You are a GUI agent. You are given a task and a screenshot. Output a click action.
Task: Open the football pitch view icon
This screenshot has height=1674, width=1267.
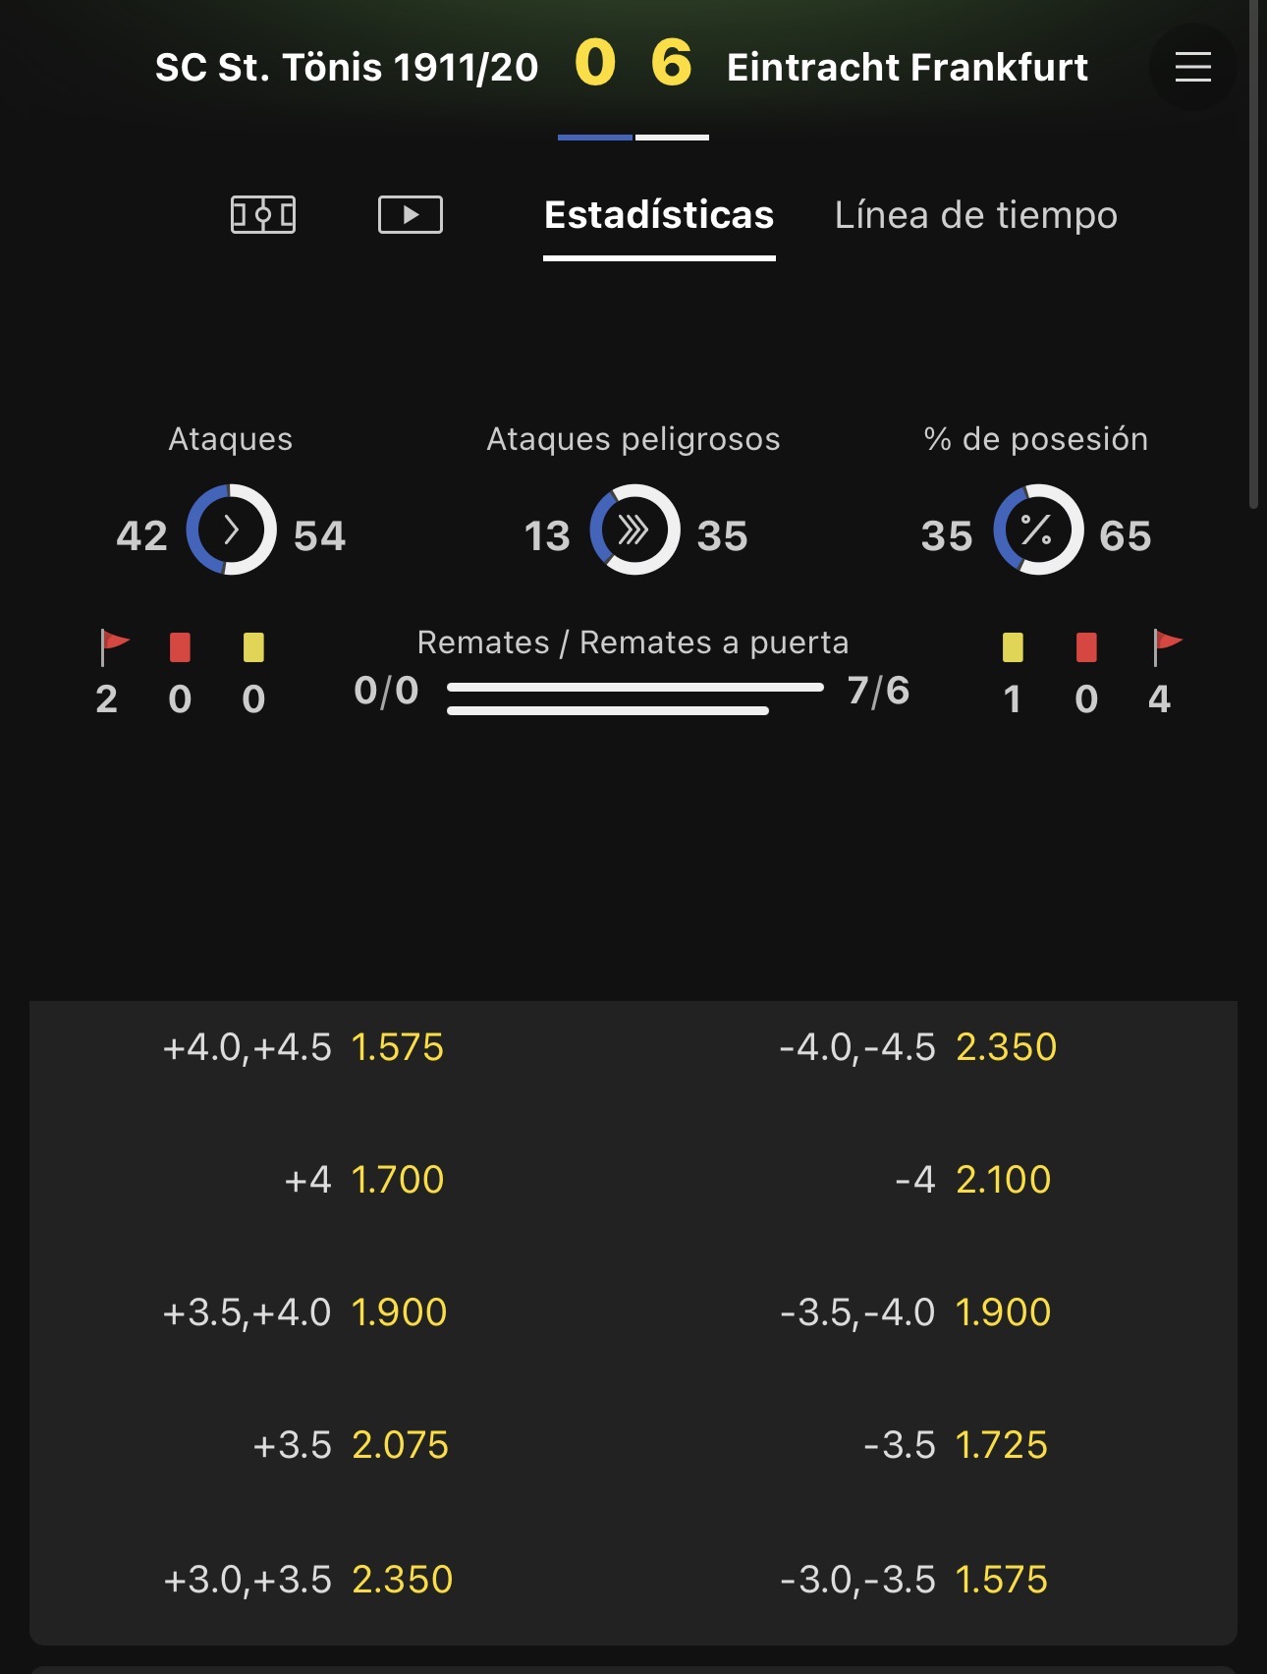click(x=263, y=214)
